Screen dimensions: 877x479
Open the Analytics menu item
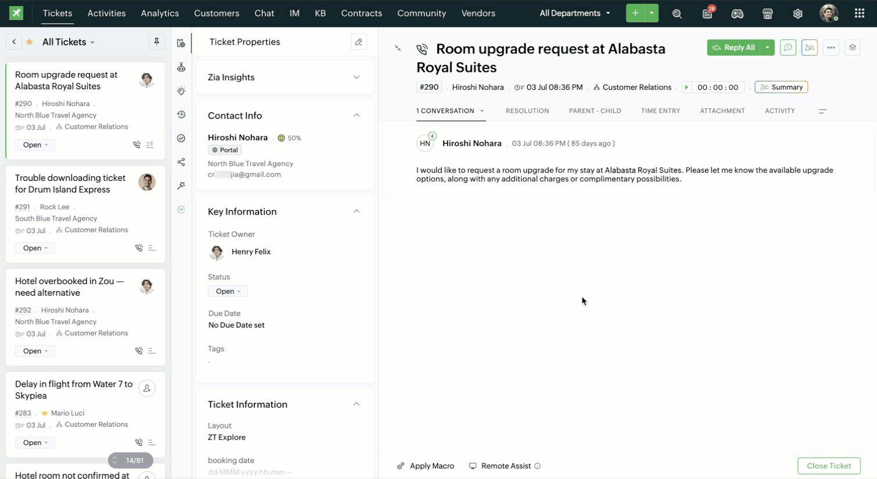pos(160,13)
